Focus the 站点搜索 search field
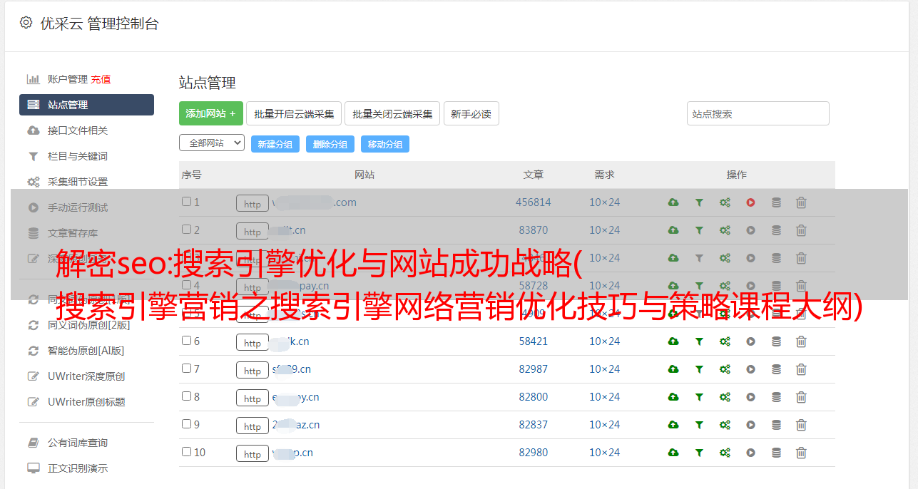The width and height of the screenshot is (918, 489). [758, 113]
